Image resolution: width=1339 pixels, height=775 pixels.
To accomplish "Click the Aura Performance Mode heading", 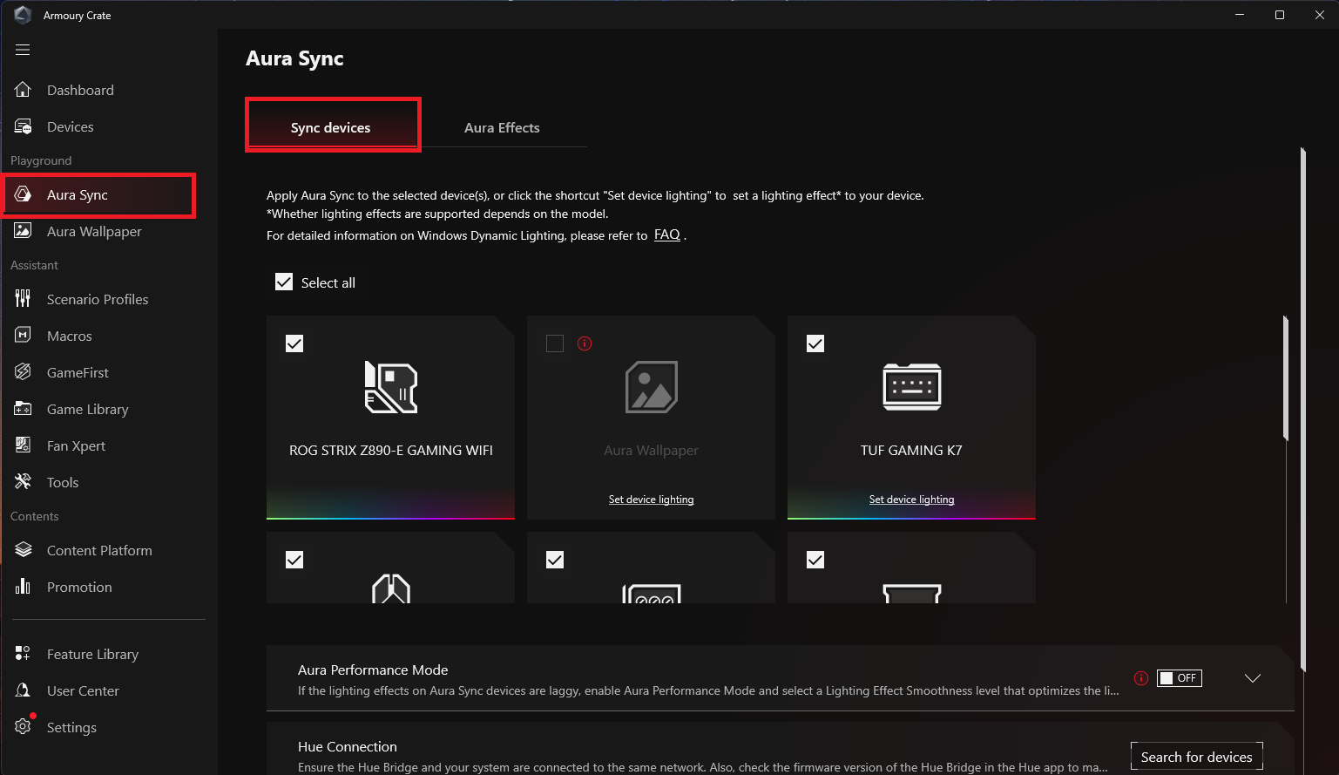I will (373, 670).
